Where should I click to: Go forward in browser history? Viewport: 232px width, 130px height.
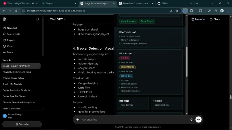[x=10, y=11]
